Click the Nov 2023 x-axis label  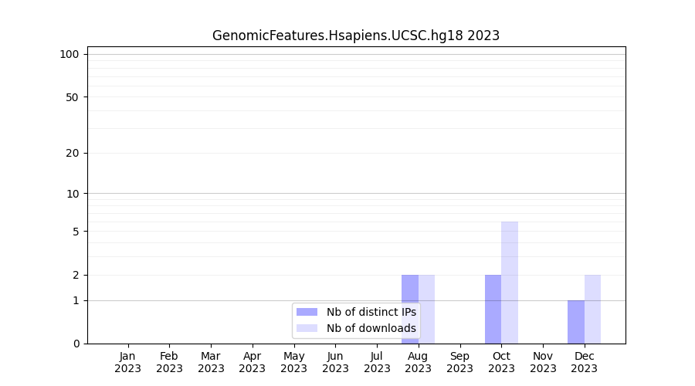543,362
